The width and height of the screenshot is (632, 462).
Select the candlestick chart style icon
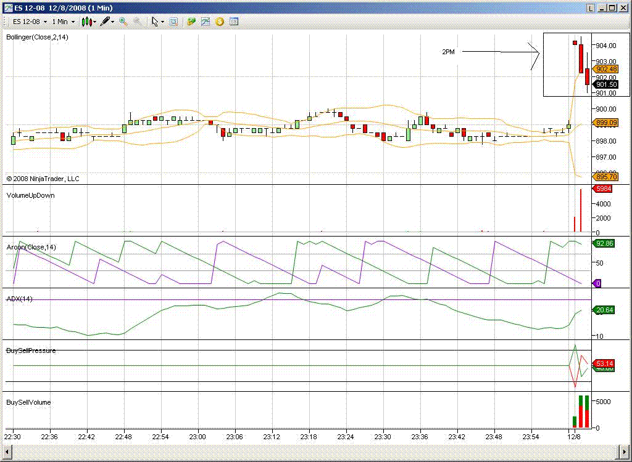[x=86, y=22]
